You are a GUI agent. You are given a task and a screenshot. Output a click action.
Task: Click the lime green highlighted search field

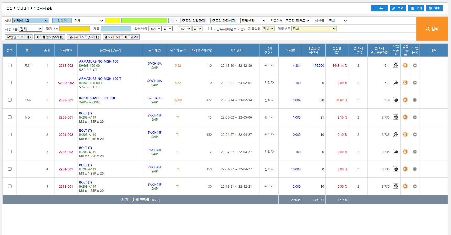pyautogui.click(x=144, y=21)
